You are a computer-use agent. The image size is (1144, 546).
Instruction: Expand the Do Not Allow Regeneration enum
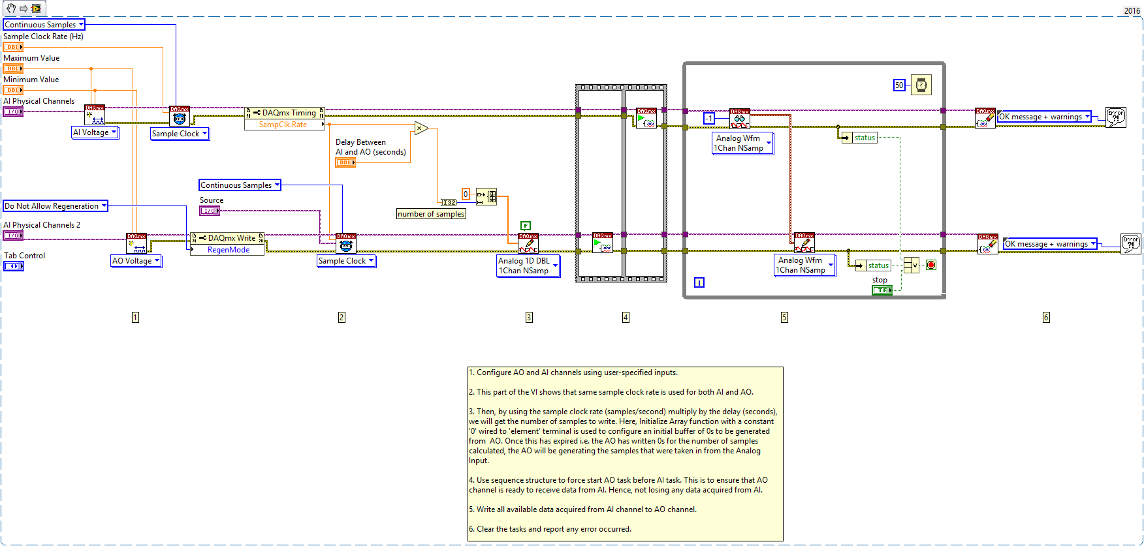pos(56,206)
